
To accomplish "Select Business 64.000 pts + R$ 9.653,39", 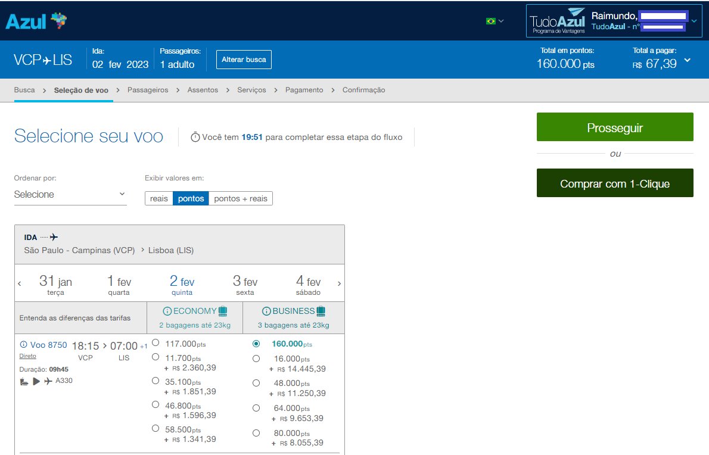I will click(x=256, y=408).
